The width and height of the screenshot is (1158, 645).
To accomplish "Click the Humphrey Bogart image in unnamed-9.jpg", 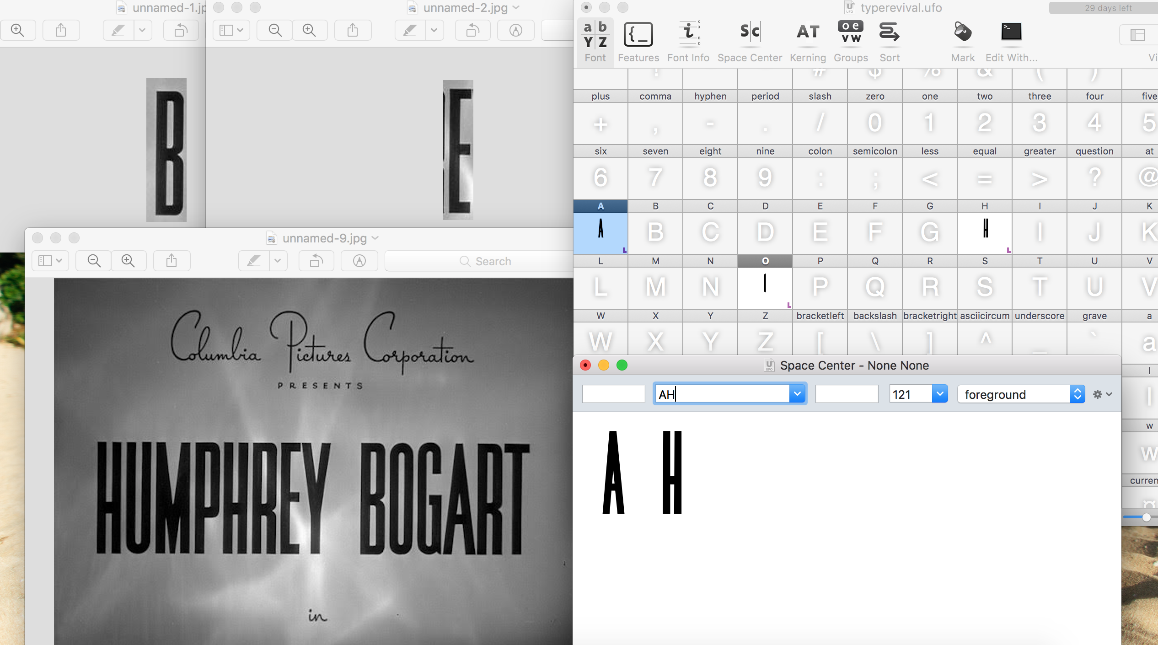I will tap(313, 462).
